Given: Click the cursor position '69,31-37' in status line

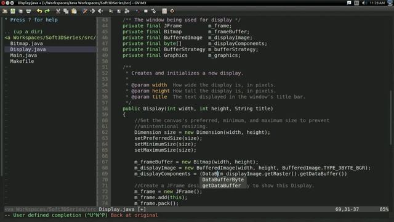Looking at the screenshot, I should coord(347,209).
